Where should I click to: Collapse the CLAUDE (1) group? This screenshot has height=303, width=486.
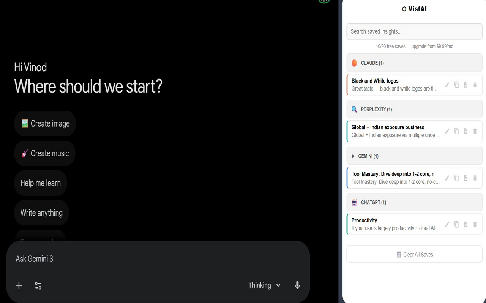pos(414,63)
